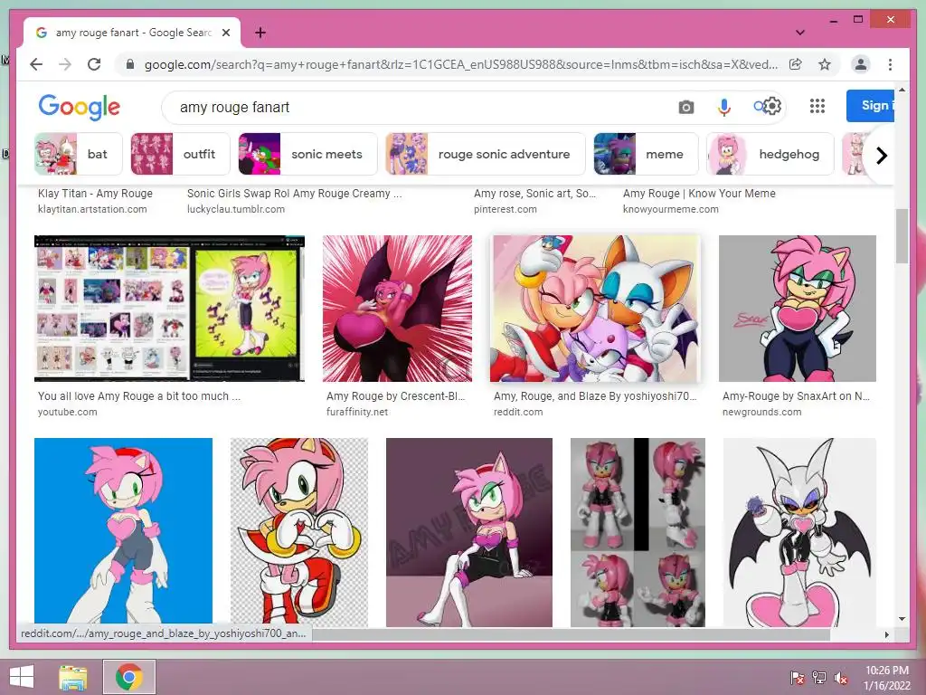Image resolution: width=926 pixels, height=695 pixels.
Task: Start voice search with microphone icon
Action: pyautogui.click(x=724, y=107)
